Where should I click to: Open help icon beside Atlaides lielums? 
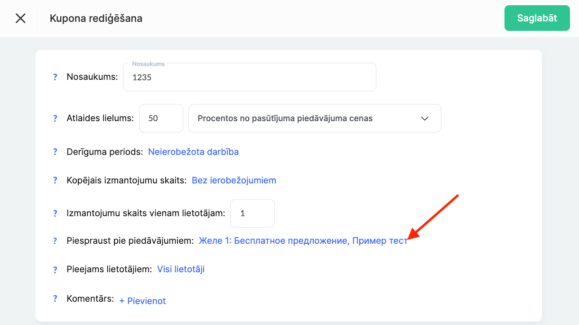(55, 118)
